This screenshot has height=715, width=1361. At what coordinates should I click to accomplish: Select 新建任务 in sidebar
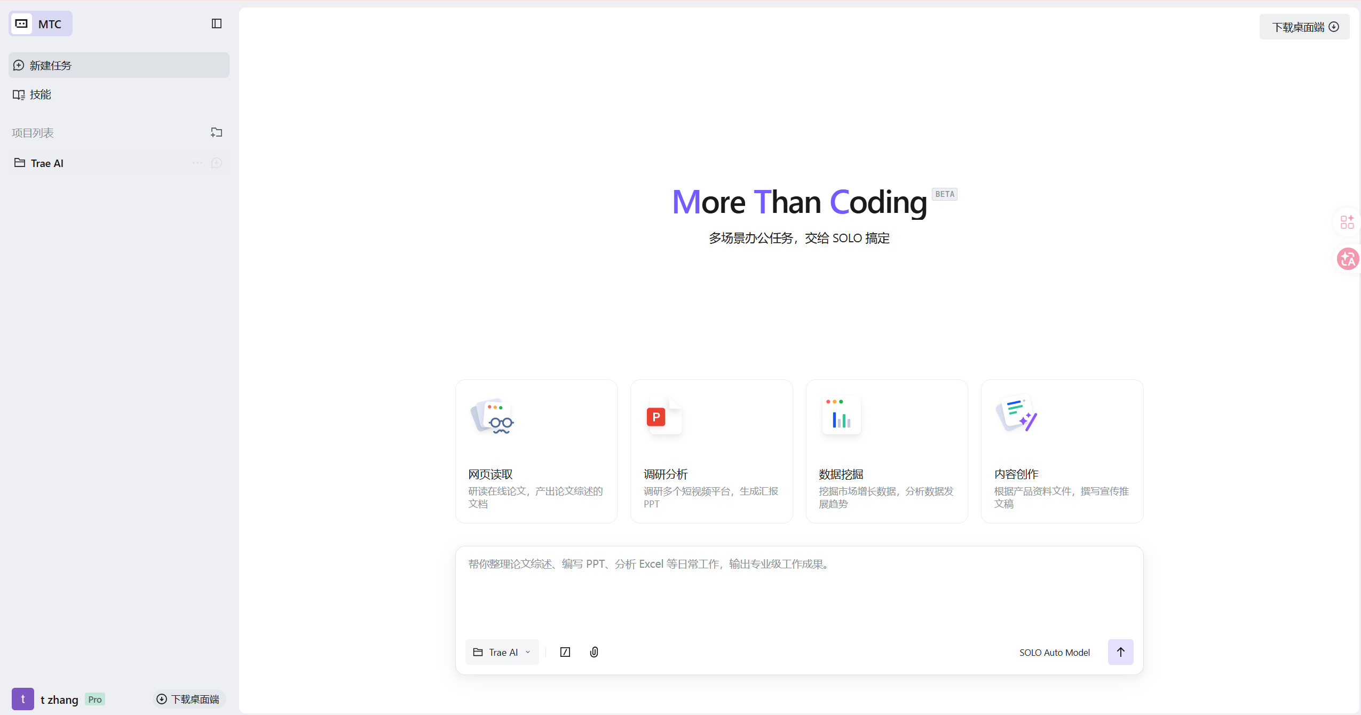(118, 65)
